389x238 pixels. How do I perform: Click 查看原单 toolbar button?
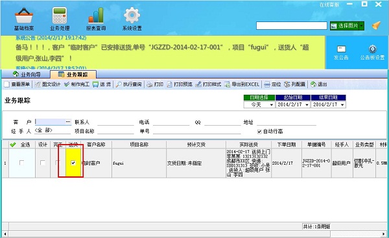pos(17,84)
